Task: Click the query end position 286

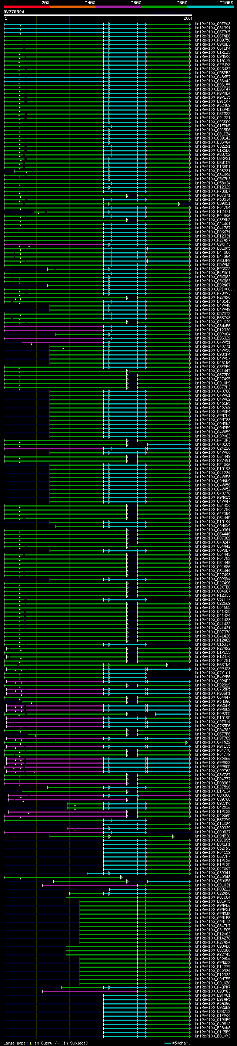Action: pos(187,18)
